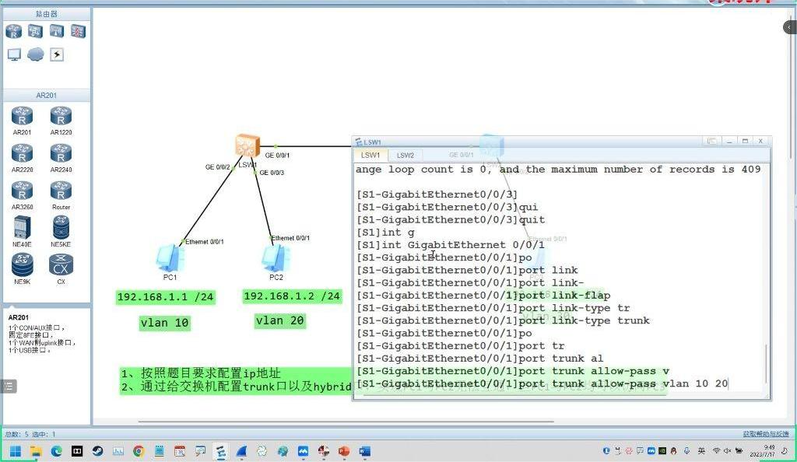Click the GE 0/0/2 port label
Viewport: 797px width, 462px height.
218,166
